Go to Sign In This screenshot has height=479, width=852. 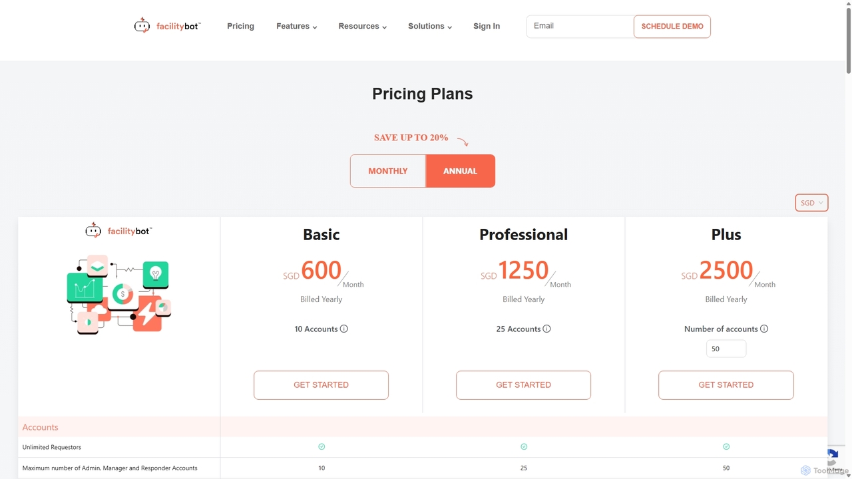point(487,27)
